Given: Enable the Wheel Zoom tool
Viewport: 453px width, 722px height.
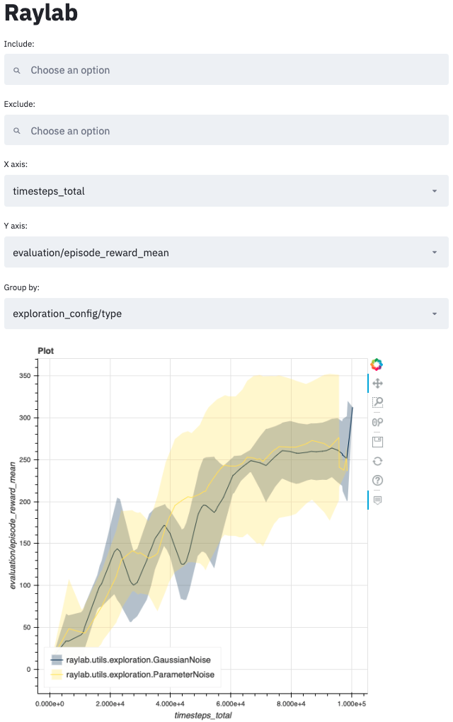Looking at the screenshot, I should [377, 423].
